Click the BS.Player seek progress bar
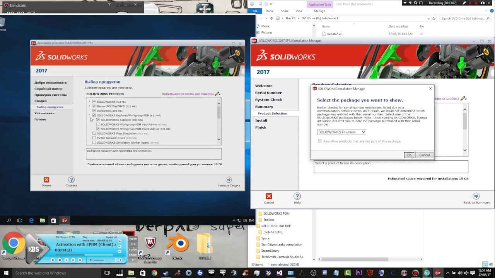This screenshot has width=495, height=278. (x=84, y=254)
